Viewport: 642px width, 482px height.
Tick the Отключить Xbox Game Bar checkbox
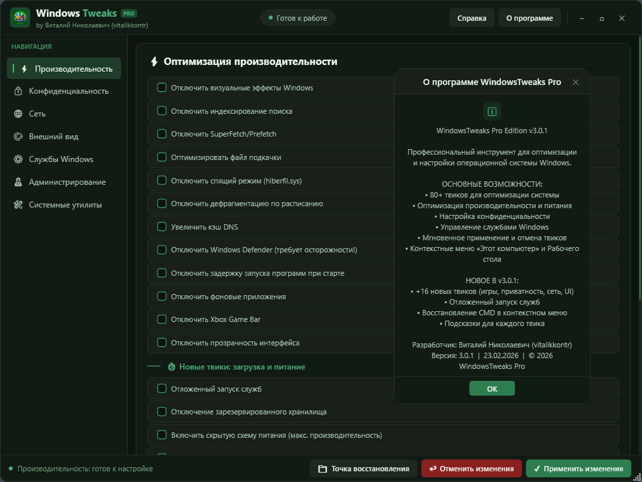162,319
